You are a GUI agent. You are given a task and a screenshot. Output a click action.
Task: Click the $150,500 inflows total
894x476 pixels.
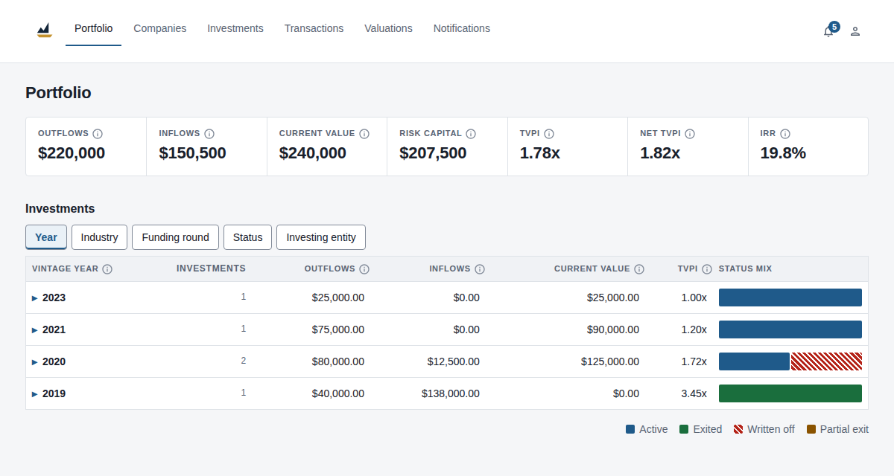click(192, 153)
